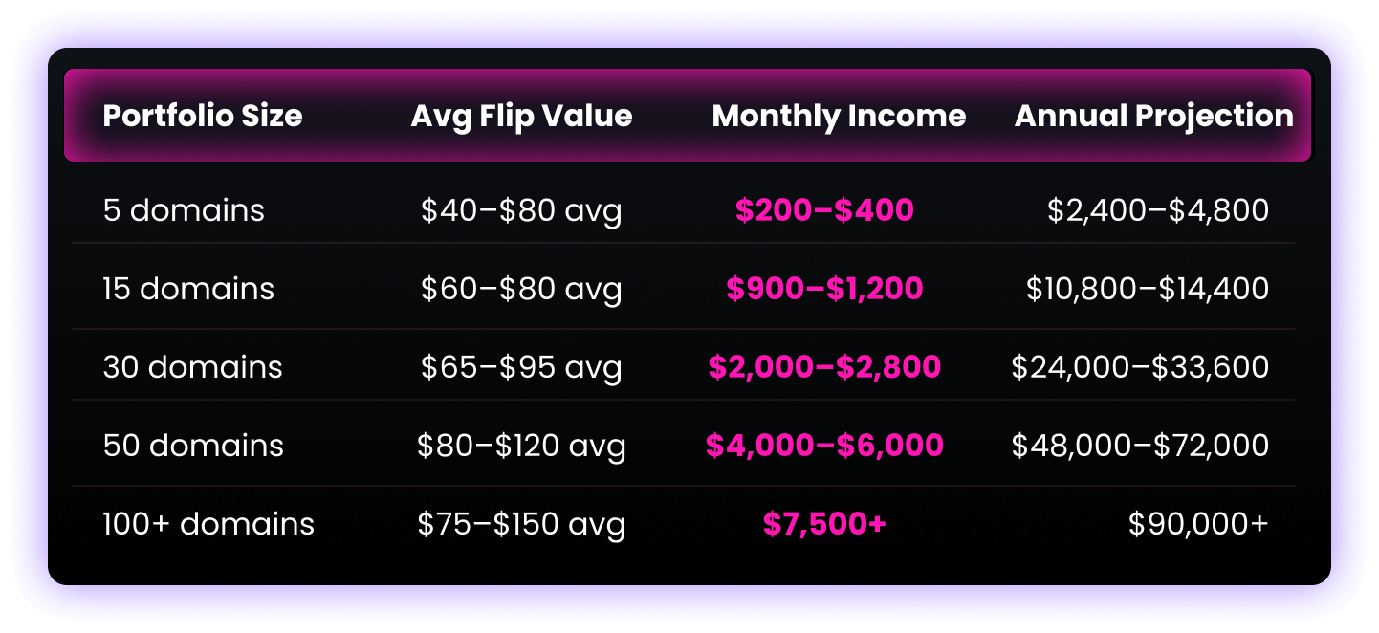1379x633 pixels.
Task: Click the $40–$80 avg flip value
Action: pos(521,210)
